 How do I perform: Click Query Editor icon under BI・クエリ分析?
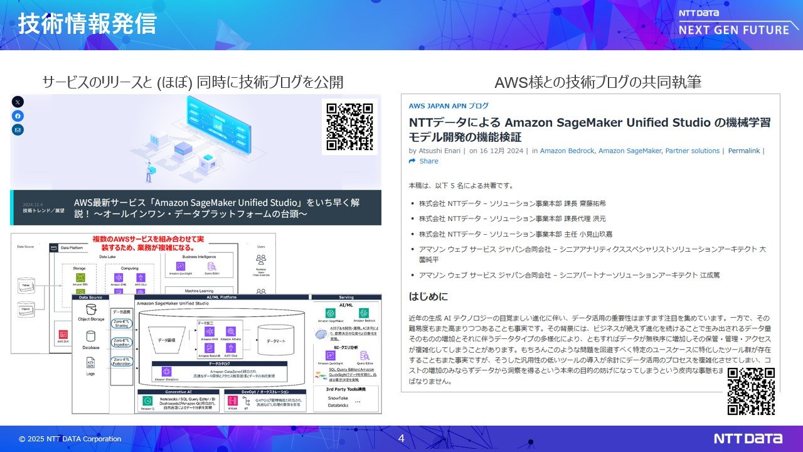363,357
